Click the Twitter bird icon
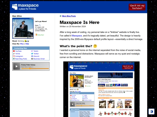The width and height of the screenshot is (157, 117). [x=32, y=54]
